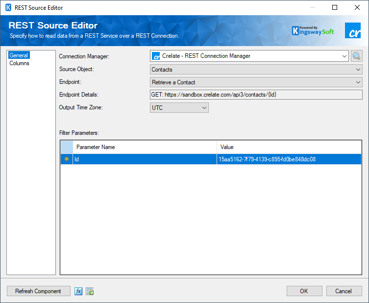The width and height of the screenshot is (369, 303).
Task: Switch to the Columns page
Action: click(x=19, y=63)
